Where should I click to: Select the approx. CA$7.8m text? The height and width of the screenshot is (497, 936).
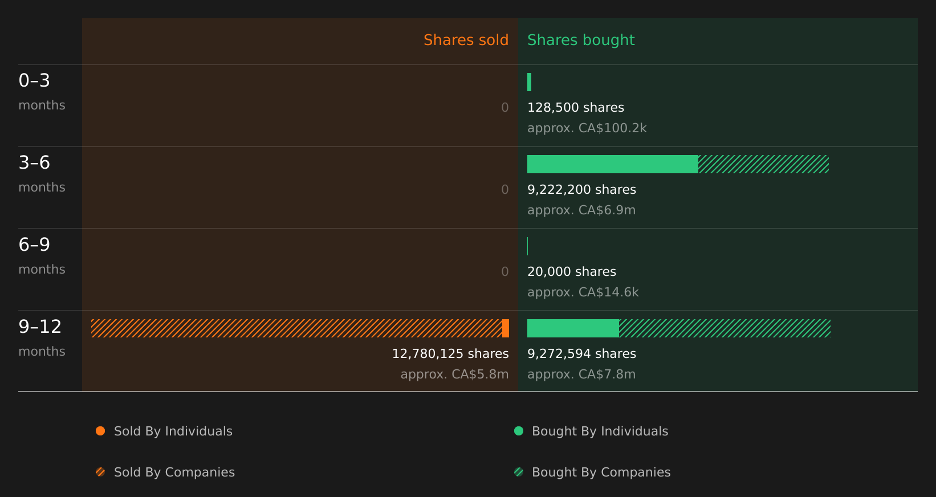(x=581, y=374)
